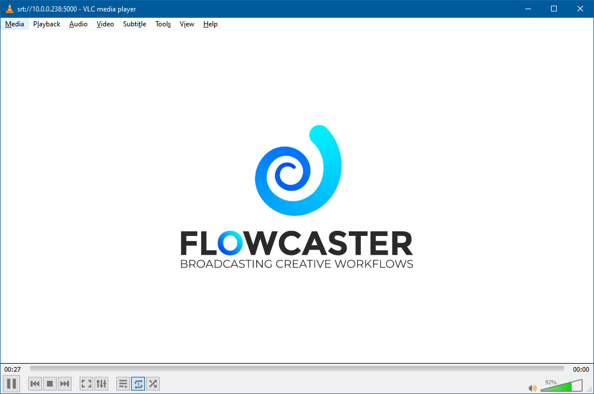The width and height of the screenshot is (594, 394).
Task: Click the playback seek bar
Action: point(297,369)
